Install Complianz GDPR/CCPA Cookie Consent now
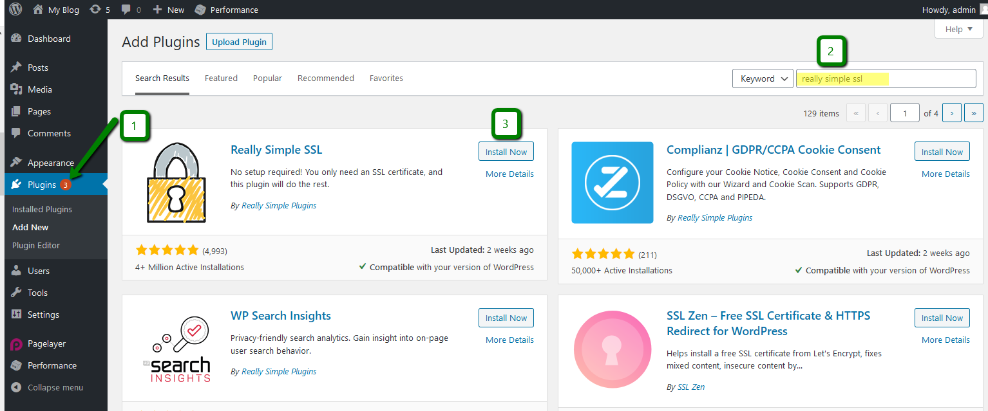 click(x=942, y=152)
